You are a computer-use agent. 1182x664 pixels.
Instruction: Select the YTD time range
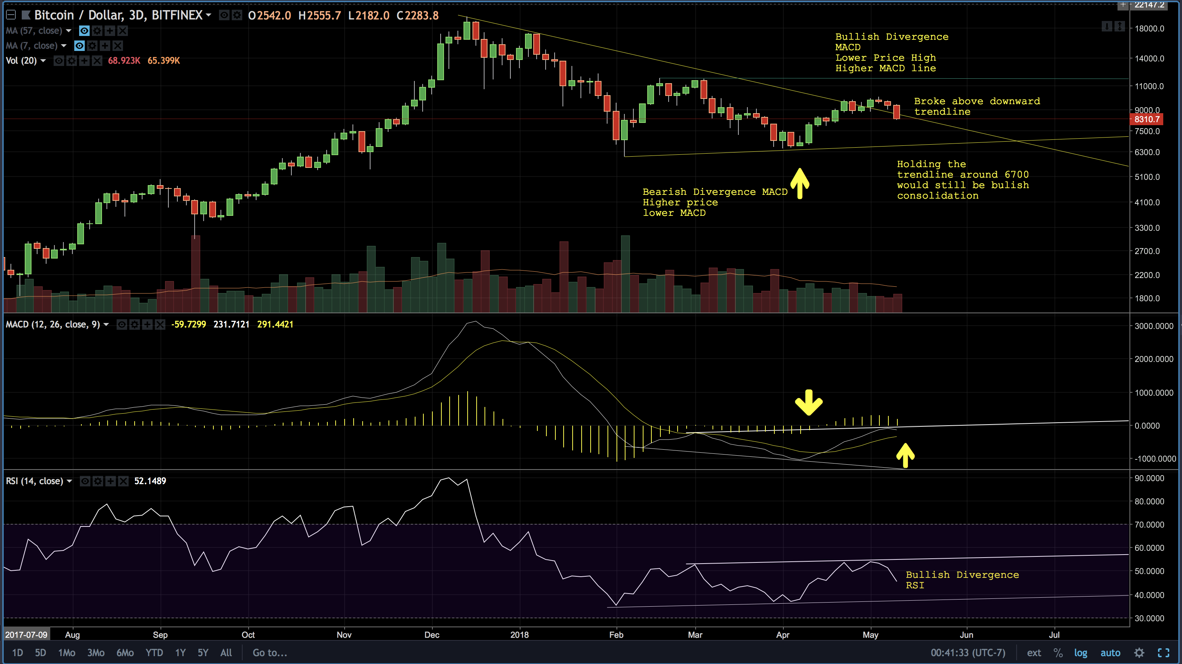(154, 652)
